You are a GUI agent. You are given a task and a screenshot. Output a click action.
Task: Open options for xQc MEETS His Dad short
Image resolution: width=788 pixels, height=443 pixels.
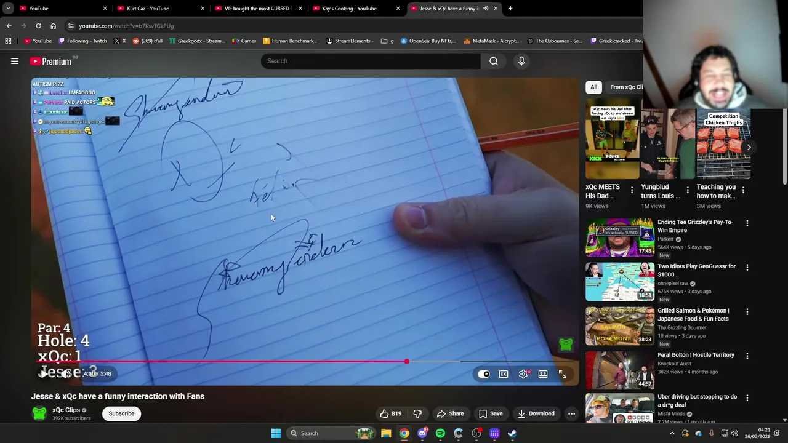(x=632, y=190)
